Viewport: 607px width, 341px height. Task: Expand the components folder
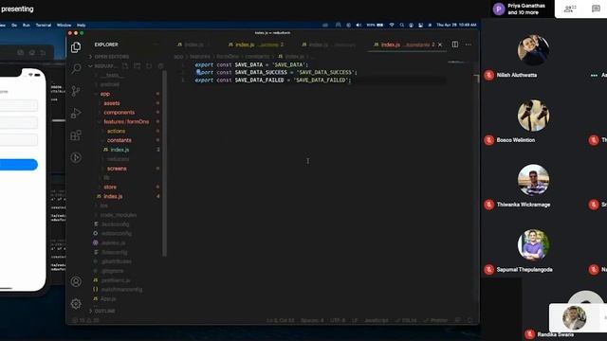tap(119, 113)
